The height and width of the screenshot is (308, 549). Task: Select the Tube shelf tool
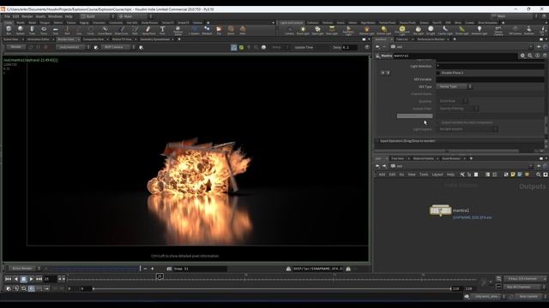(x=32, y=31)
